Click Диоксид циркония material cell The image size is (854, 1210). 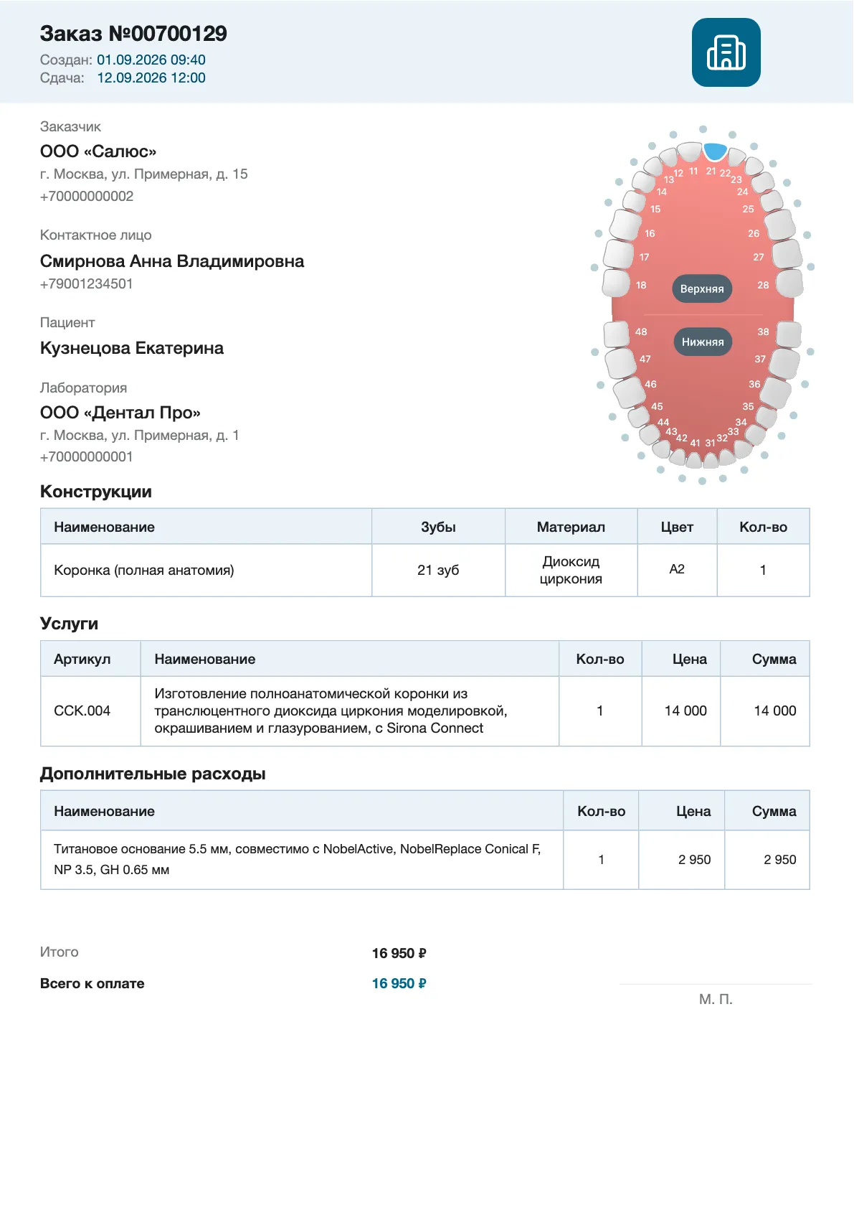pyautogui.click(x=571, y=570)
